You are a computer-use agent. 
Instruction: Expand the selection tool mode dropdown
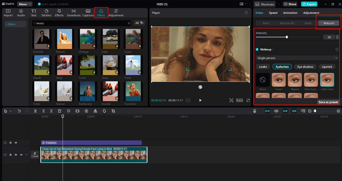pyautogui.click(x=11, y=111)
